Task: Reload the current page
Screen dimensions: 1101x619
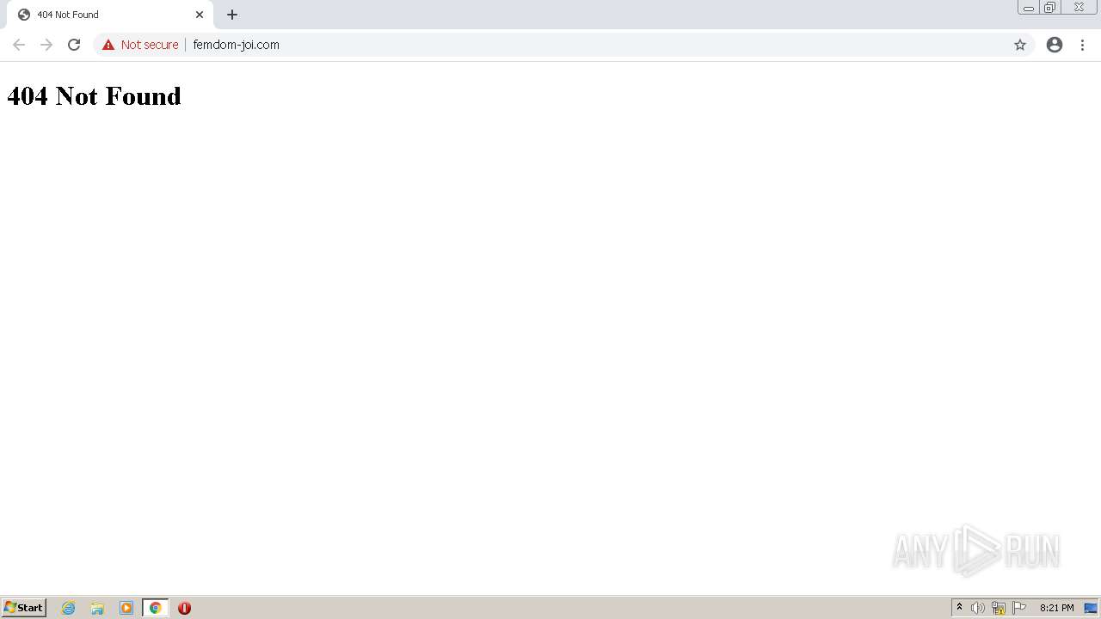Action: tap(74, 45)
